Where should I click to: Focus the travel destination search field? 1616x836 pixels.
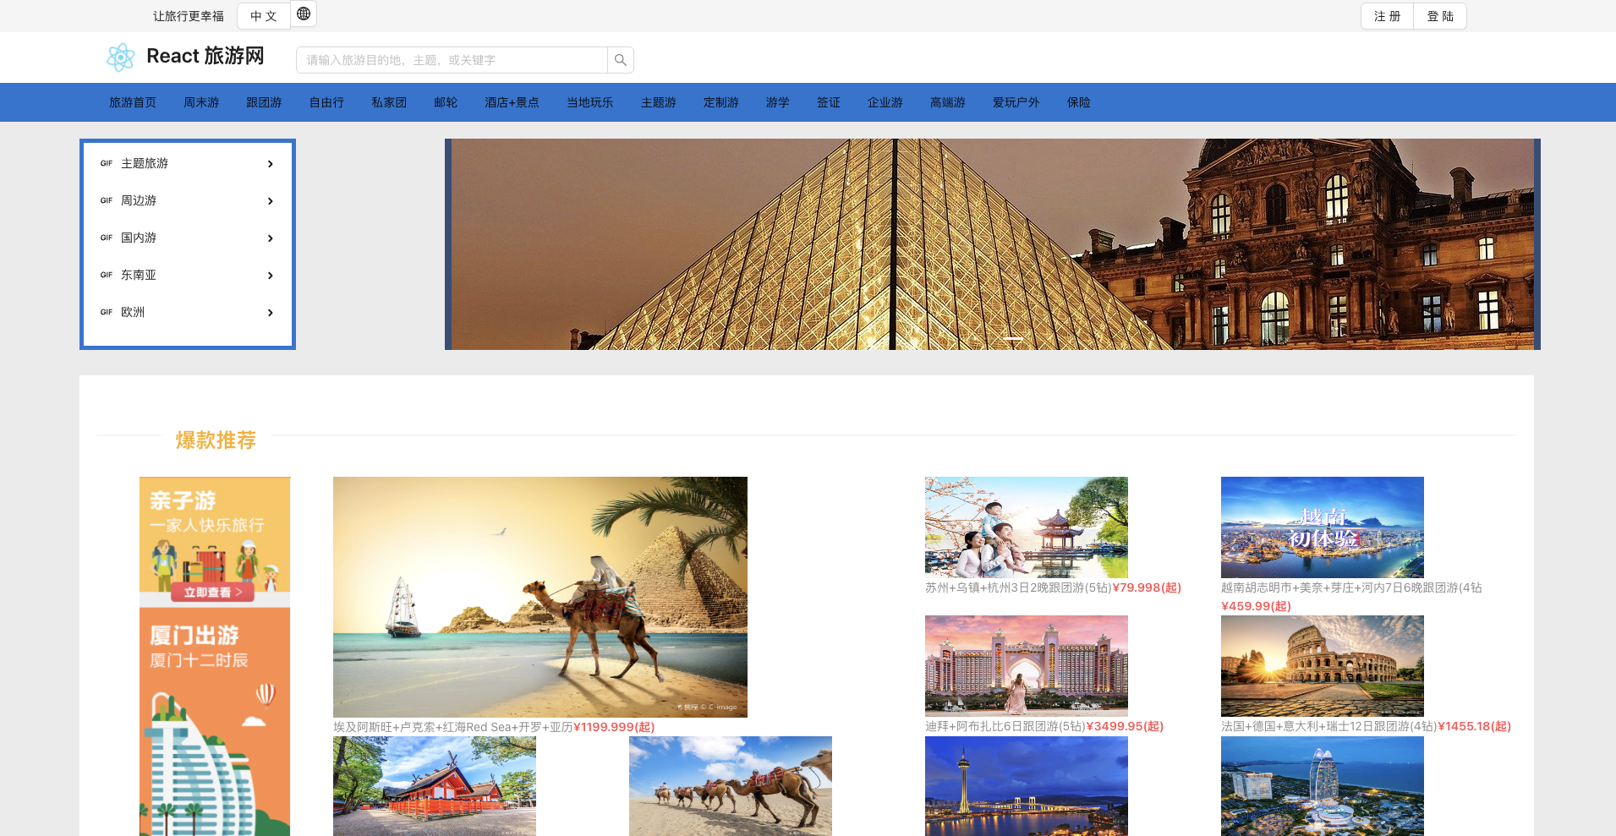tap(452, 60)
